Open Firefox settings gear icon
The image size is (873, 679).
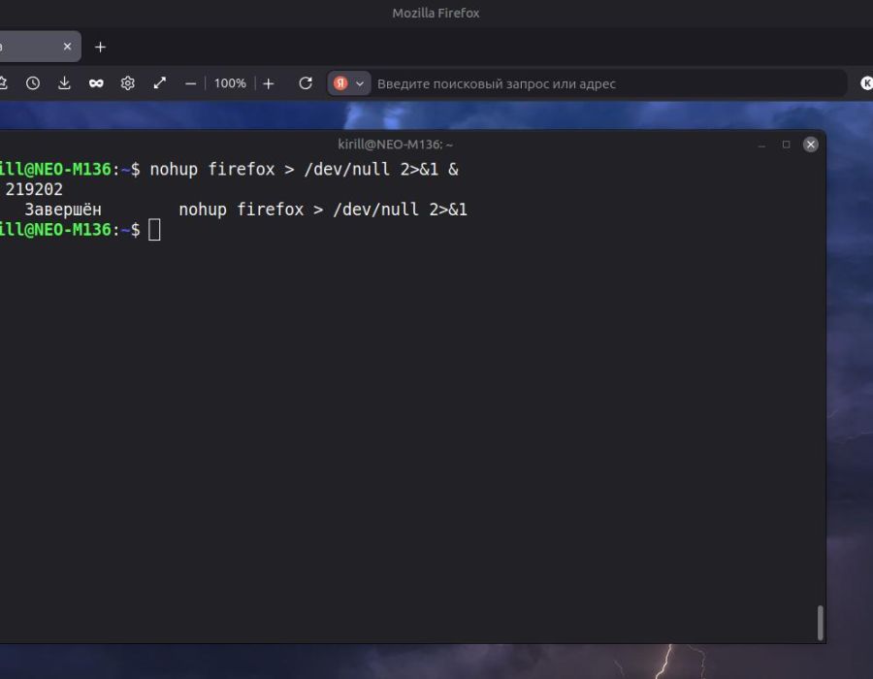pyautogui.click(x=128, y=83)
